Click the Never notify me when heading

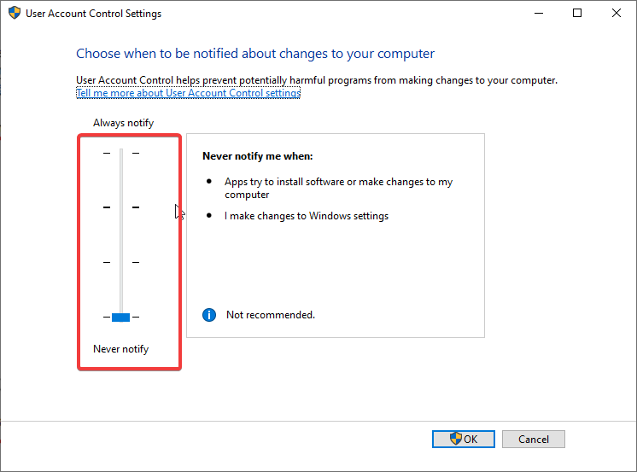[x=258, y=156]
